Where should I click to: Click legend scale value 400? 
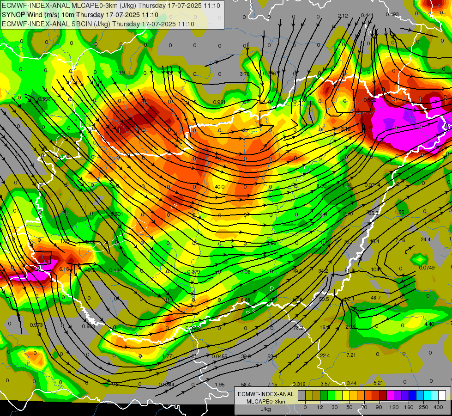click(x=438, y=407)
